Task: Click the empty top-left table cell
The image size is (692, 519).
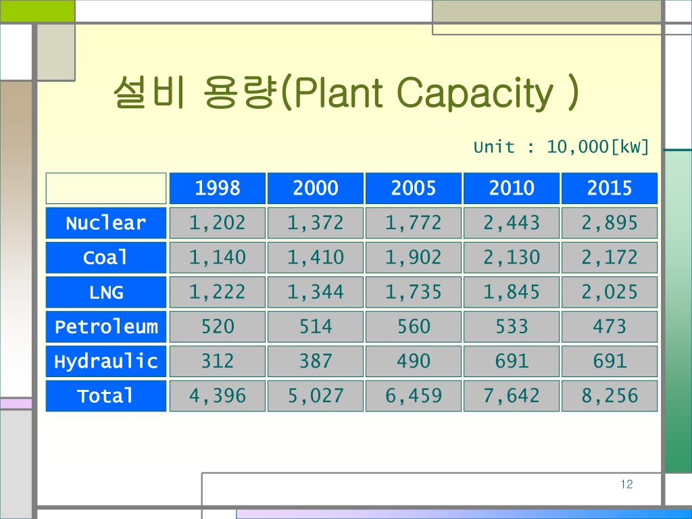Action: (x=106, y=189)
